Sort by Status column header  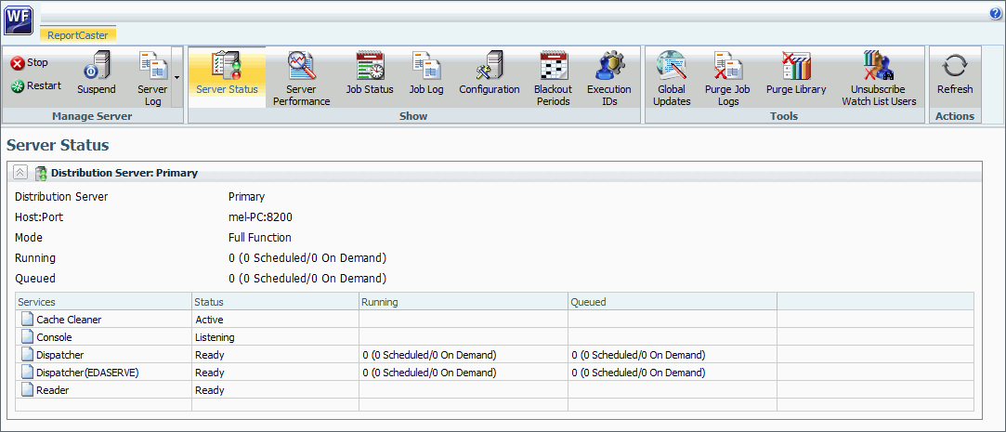pyautogui.click(x=275, y=302)
